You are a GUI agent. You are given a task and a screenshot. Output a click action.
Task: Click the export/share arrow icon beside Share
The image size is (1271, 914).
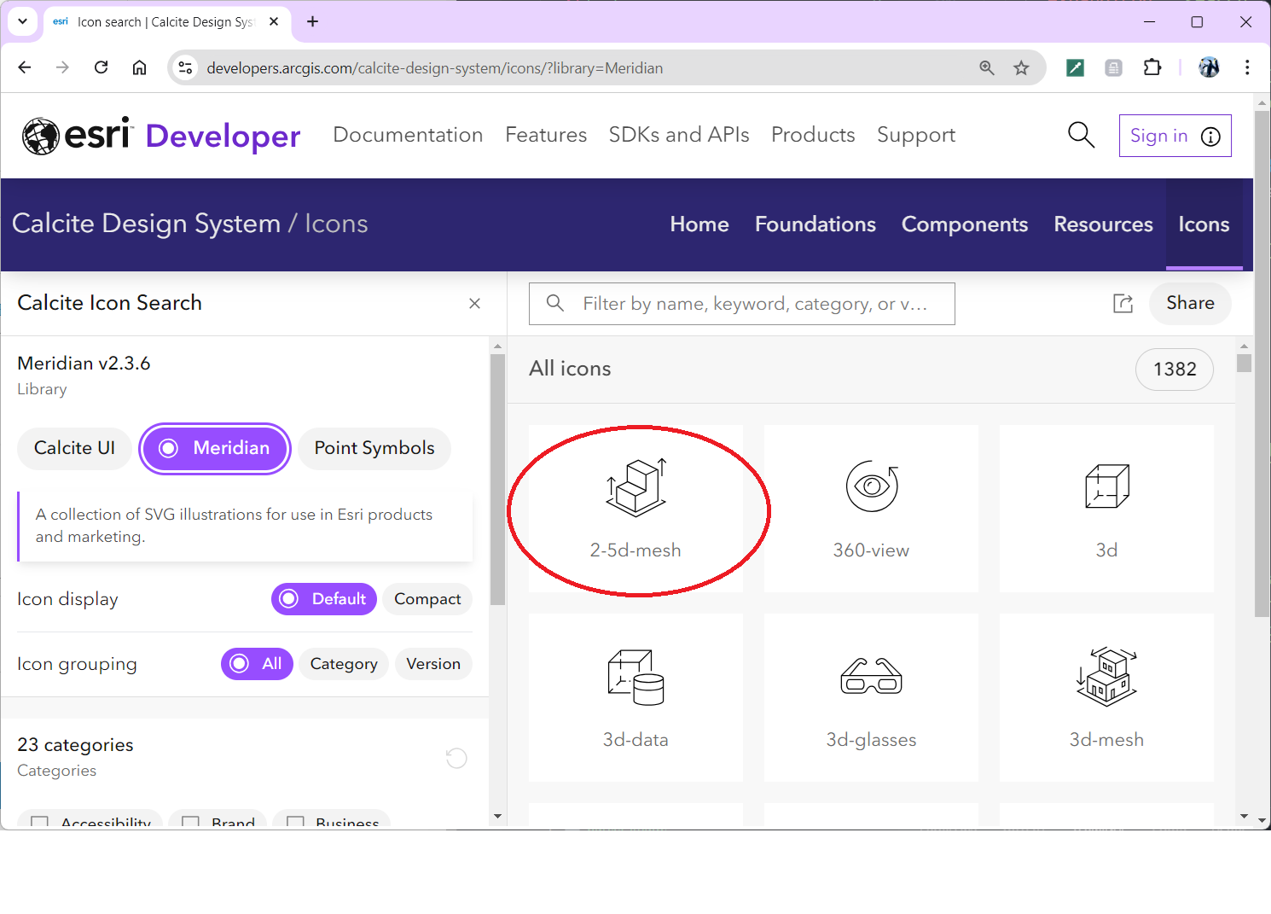[x=1123, y=303]
